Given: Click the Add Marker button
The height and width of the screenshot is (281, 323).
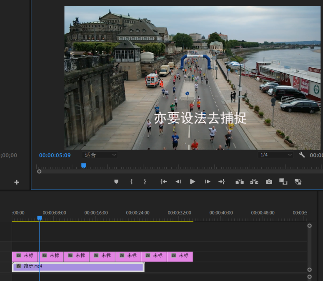Looking at the screenshot, I should pyautogui.click(x=116, y=182).
